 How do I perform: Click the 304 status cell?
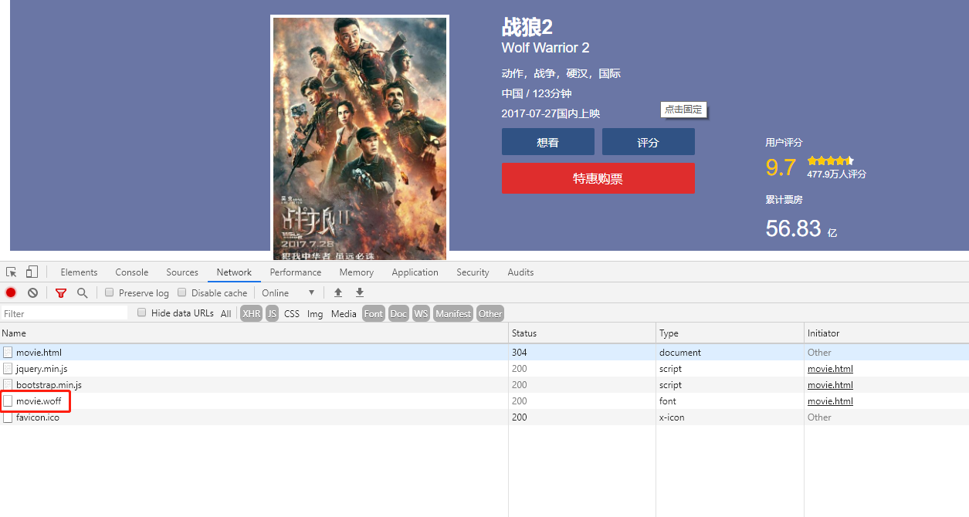pyautogui.click(x=582, y=353)
